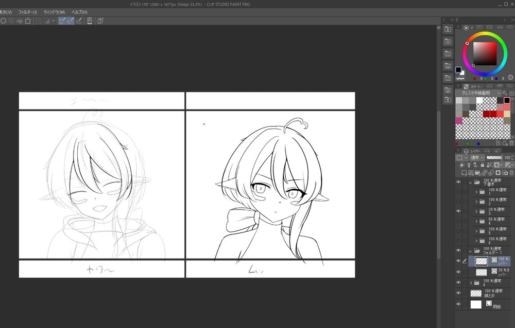Switch to the レイヤー panel tab
The width and height of the screenshot is (515, 328).
coord(472,151)
